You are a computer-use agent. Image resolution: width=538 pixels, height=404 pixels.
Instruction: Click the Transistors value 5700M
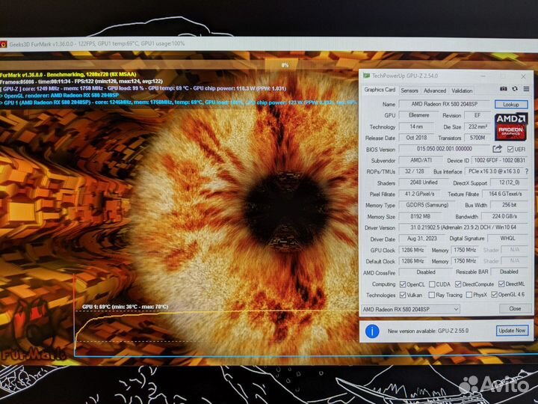477,138
